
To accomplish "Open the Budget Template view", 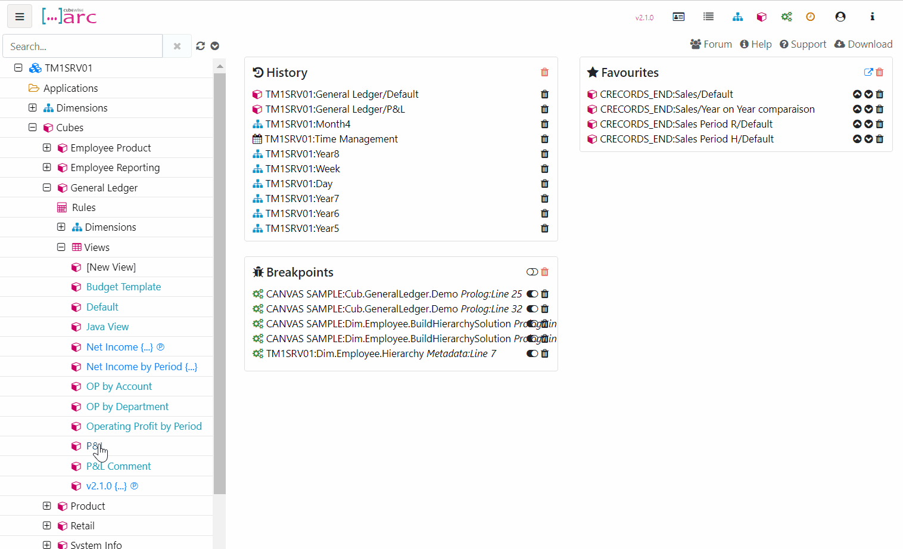I will click(123, 287).
